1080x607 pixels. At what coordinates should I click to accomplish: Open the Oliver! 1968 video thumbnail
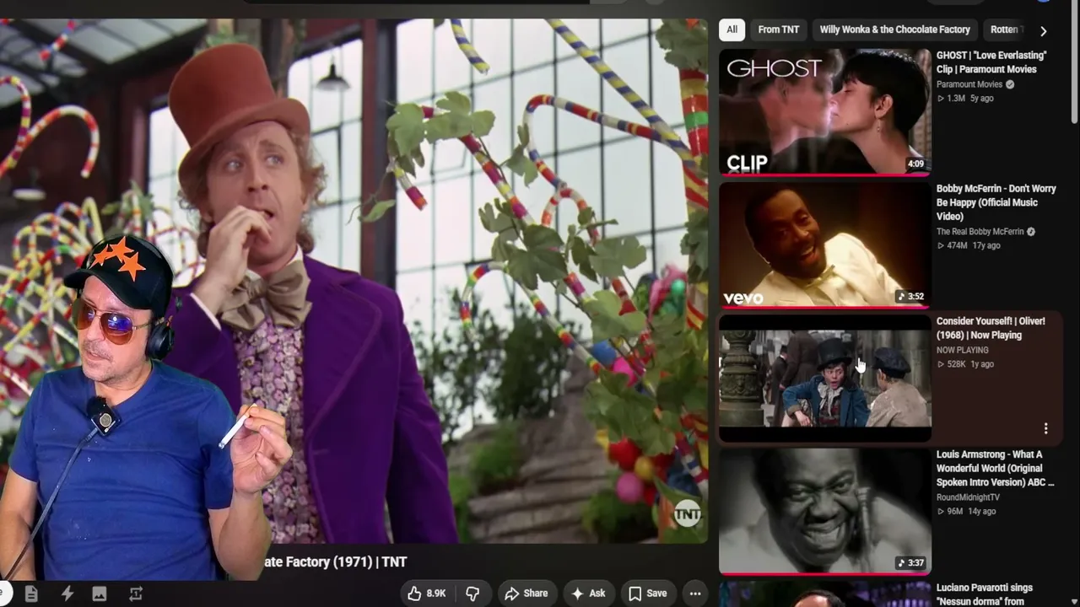(825, 379)
